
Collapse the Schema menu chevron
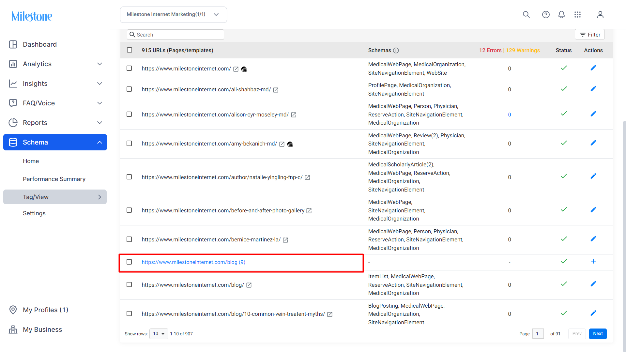point(100,142)
